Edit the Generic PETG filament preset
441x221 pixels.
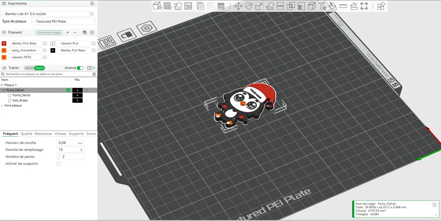(x=45, y=58)
